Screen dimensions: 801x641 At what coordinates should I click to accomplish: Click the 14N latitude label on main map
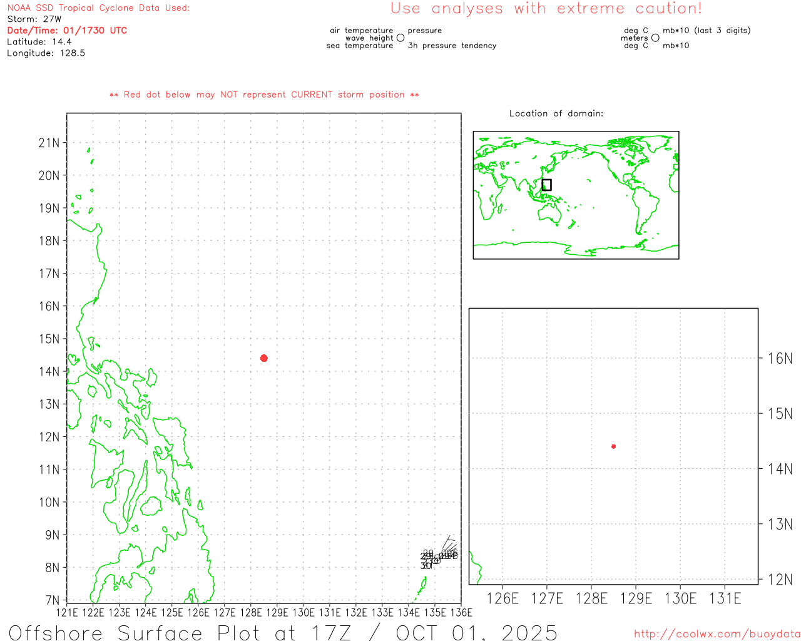(x=49, y=371)
